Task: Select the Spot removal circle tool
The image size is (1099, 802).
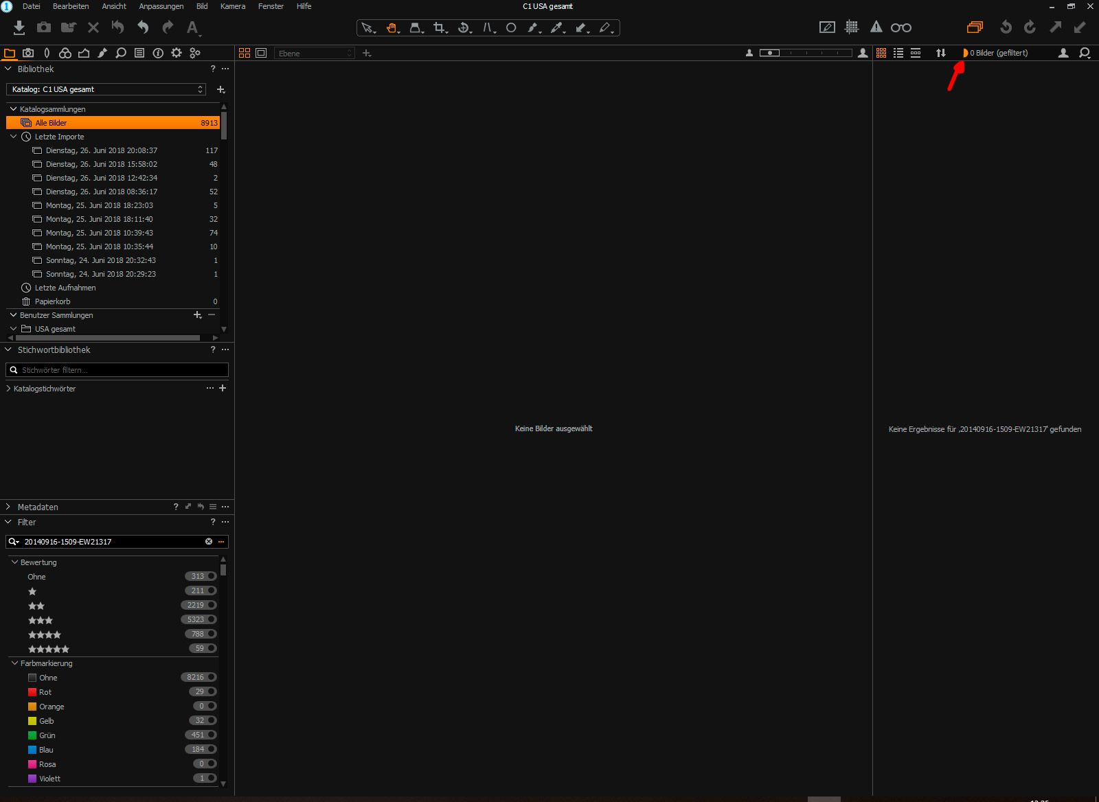Action: pyautogui.click(x=511, y=28)
